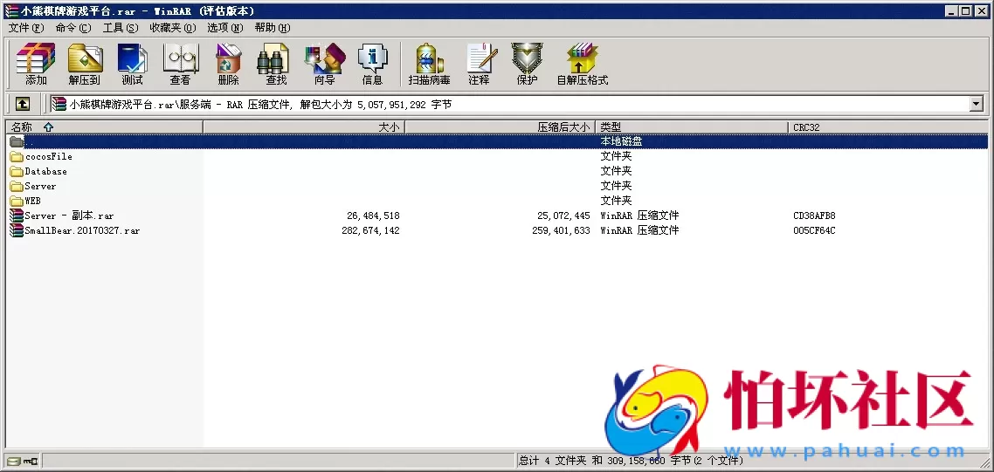Click packed size 259,401,633
This screenshot has height=472, width=994.
click(561, 230)
